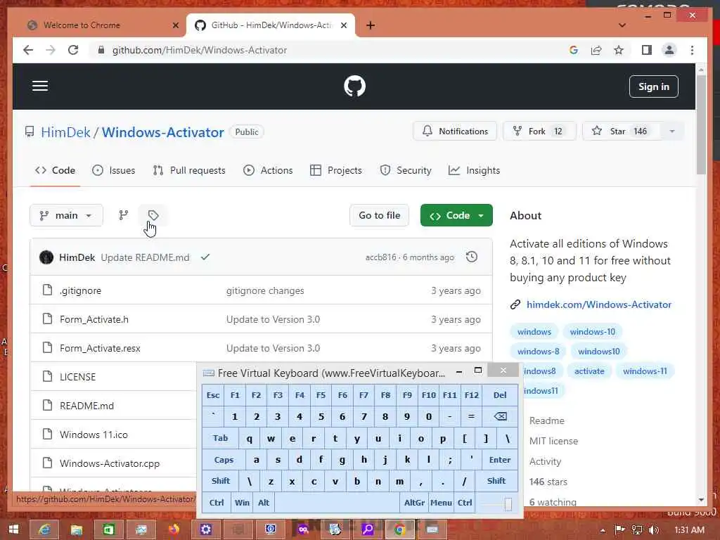The image size is (720, 540).
Task: Click the Google icon in the address bar
Action: click(x=574, y=50)
